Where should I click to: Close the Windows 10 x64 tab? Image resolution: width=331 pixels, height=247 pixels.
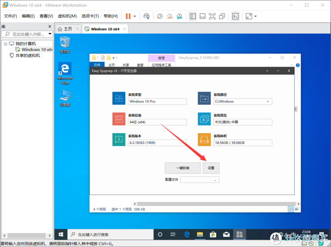(124, 29)
